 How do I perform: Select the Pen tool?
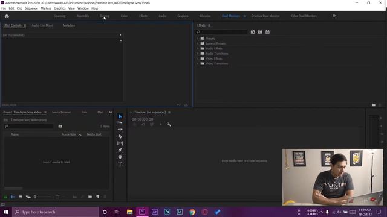coord(120,150)
